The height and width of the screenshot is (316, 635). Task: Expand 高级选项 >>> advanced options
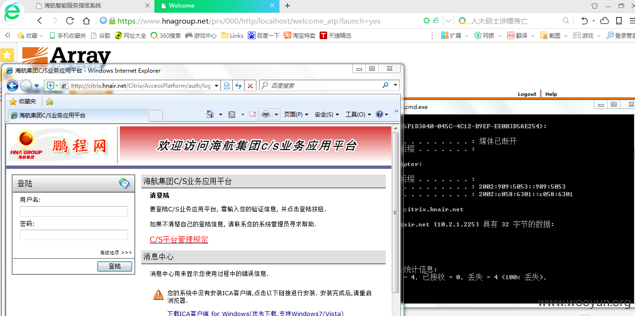coord(116,253)
